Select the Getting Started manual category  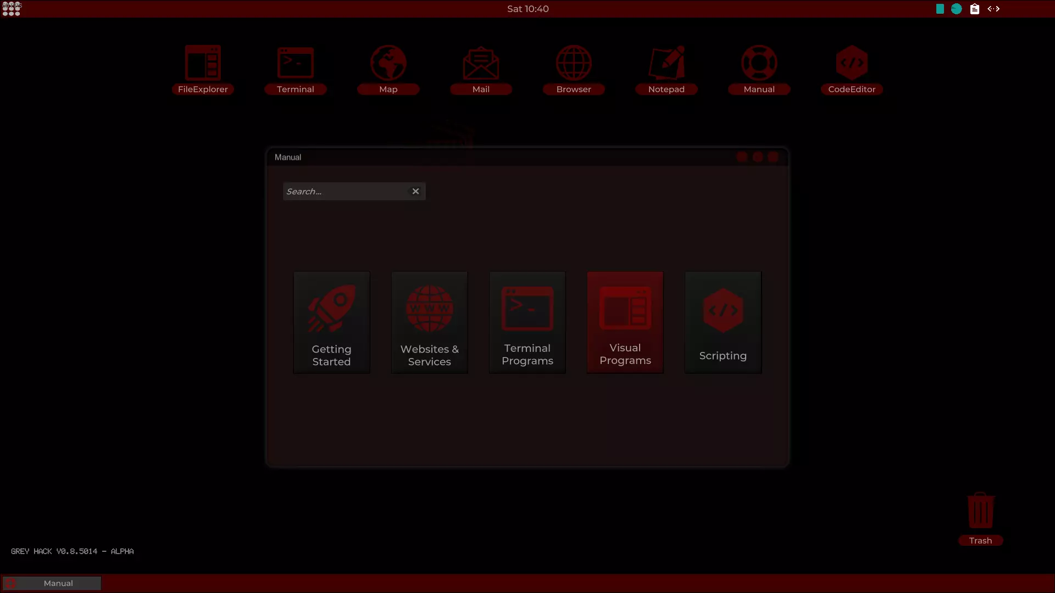pyautogui.click(x=331, y=322)
